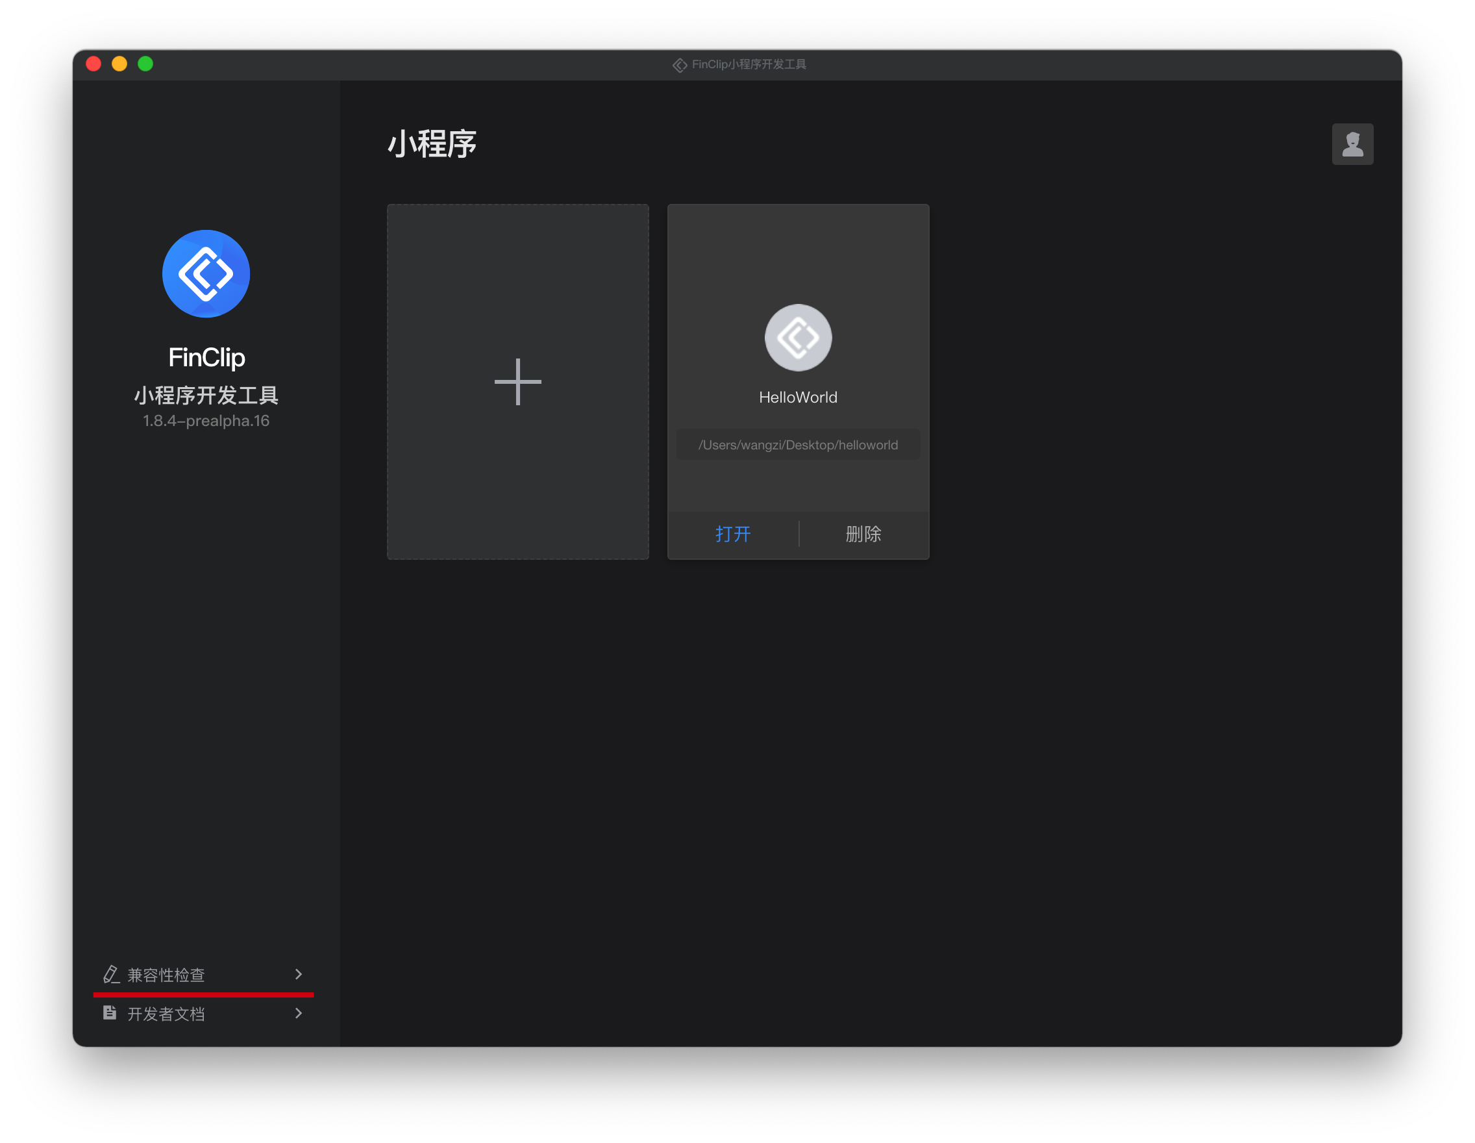Viewport: 1475px width, 1143px height.
Task: Expand the 开发者文档 chevron arrow
Action: click(299, 1013)
